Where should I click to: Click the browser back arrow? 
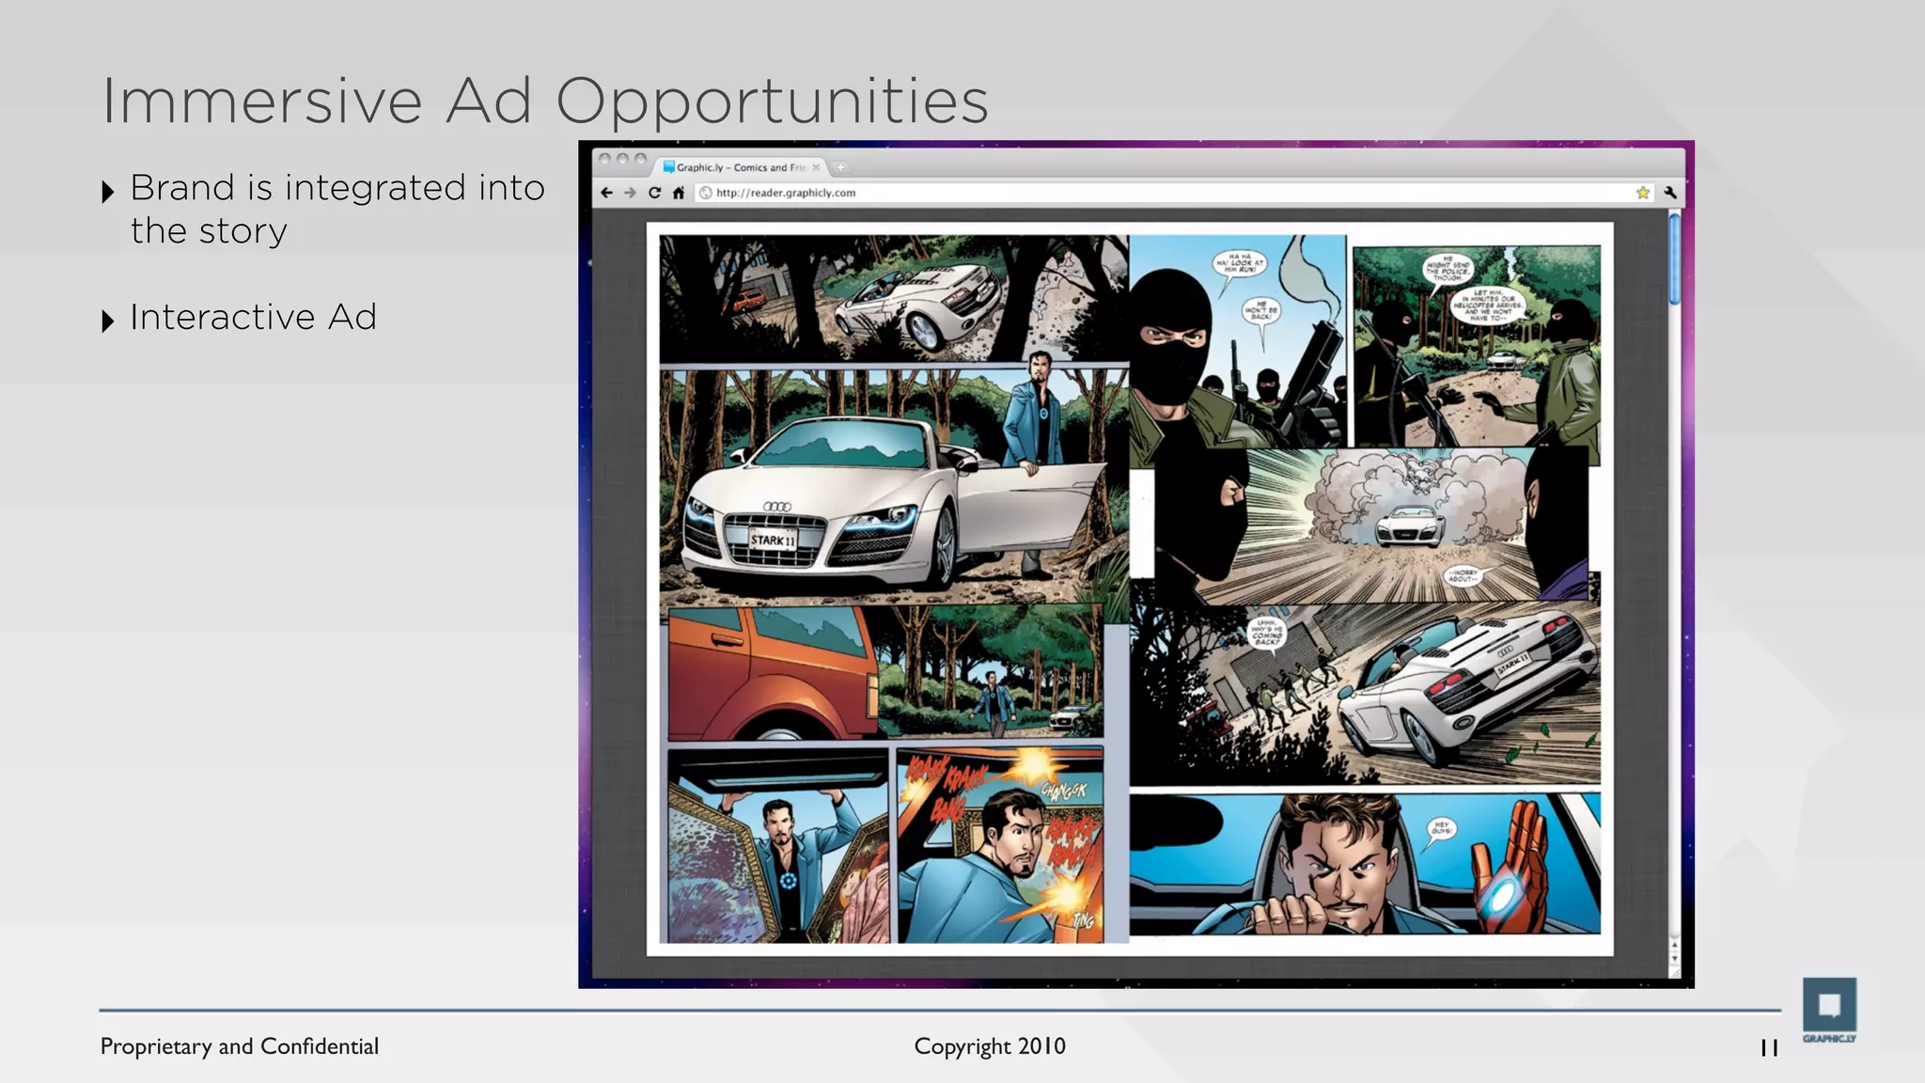pyautogui.click(x=606, y=193)
